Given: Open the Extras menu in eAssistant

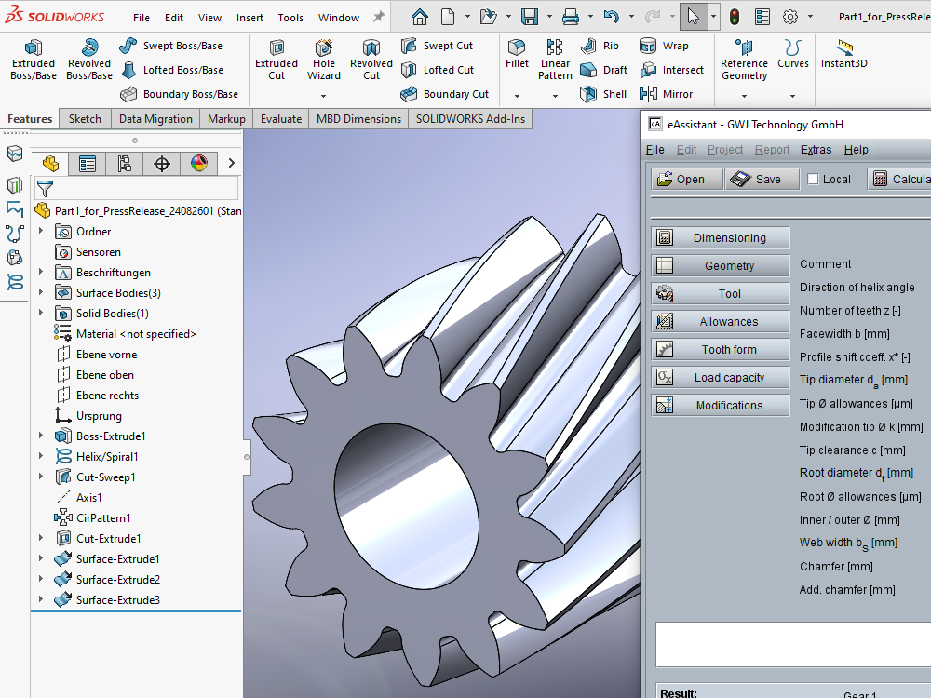Looking at the screenshot, I should pyautogui.click(x=816, y=150).
